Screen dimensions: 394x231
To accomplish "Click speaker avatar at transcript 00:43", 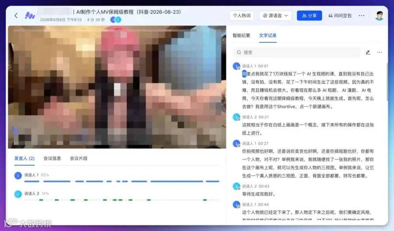I will point(236,186).
